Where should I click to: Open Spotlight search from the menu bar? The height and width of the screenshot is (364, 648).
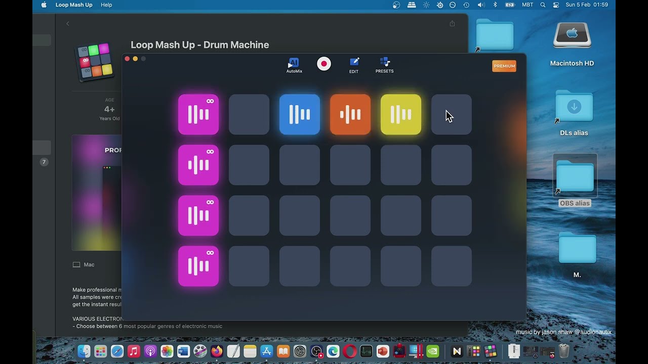point(542,5)
